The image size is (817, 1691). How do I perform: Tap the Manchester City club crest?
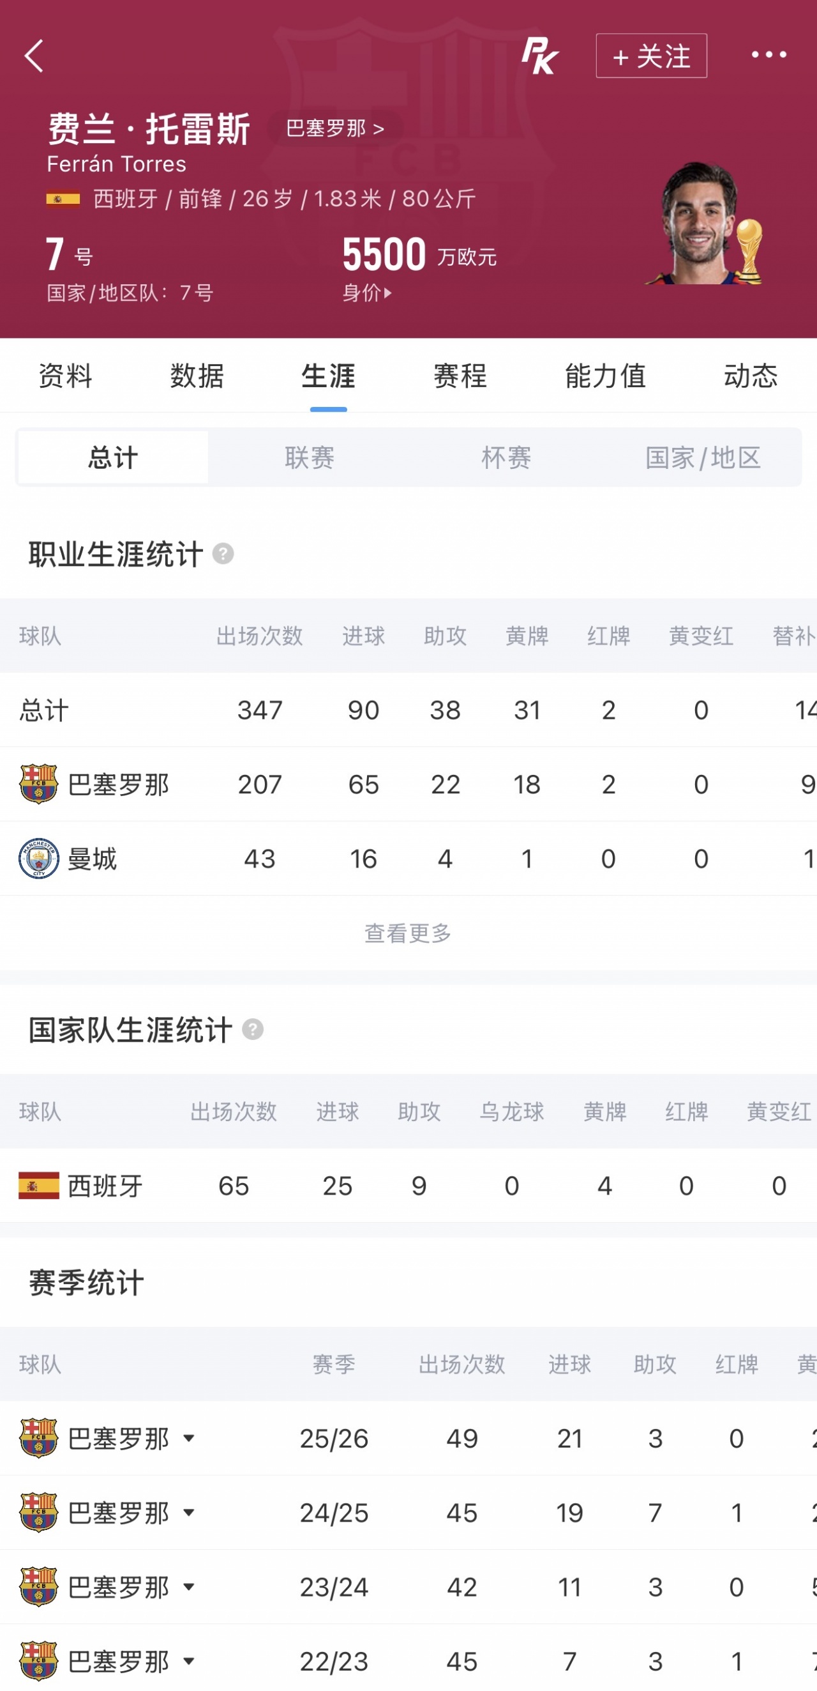point(40,859)
